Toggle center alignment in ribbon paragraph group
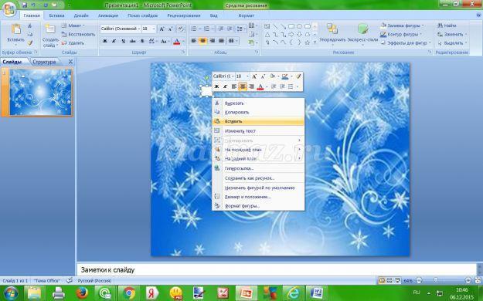The width and height of the screenshot is (483, 301). tap(202, 41)
